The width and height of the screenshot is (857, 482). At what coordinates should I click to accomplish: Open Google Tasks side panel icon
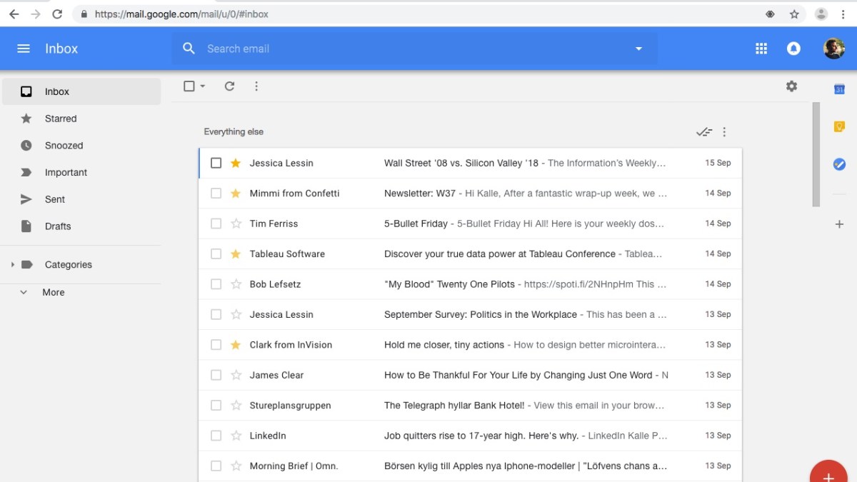tap(839, 164)
